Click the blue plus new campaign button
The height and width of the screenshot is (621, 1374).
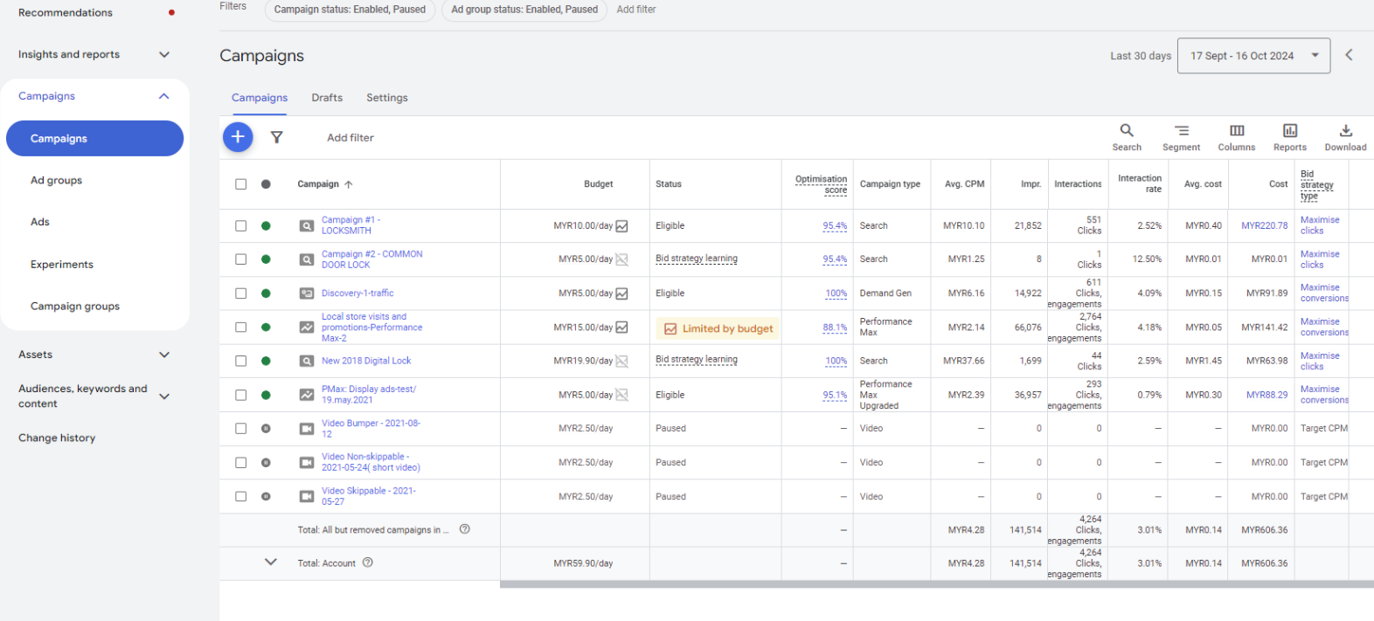click(x=238, y=137)
